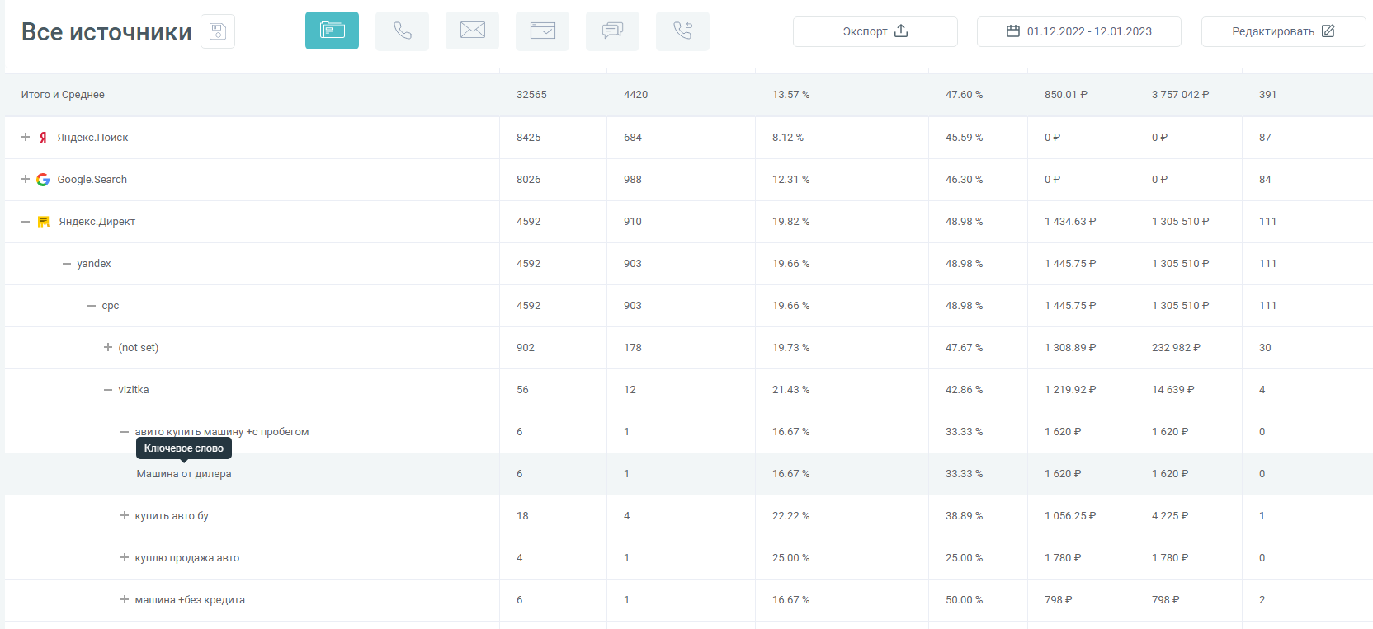Viewport: 1373px width, 629px height.
Task: Expand the Google.Search row
Action: (26, 180)
